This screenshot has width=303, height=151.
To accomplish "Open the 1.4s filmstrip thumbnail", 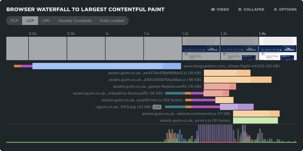I will coord(277,49).
